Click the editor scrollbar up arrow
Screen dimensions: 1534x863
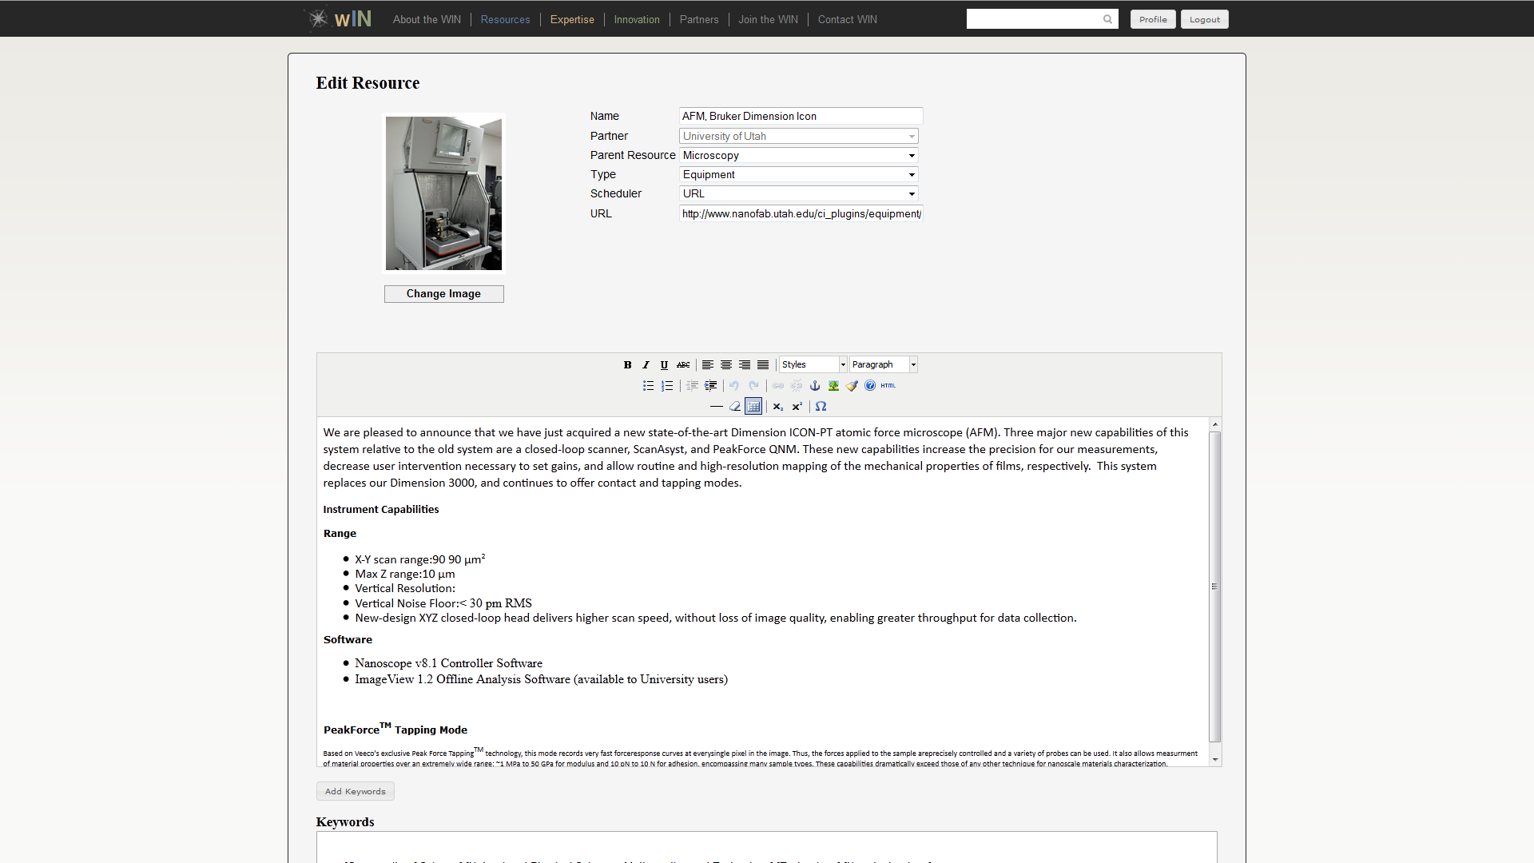click(x=1215, y=424)
